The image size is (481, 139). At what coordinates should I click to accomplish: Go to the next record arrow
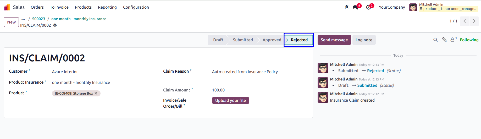(474, 21)
